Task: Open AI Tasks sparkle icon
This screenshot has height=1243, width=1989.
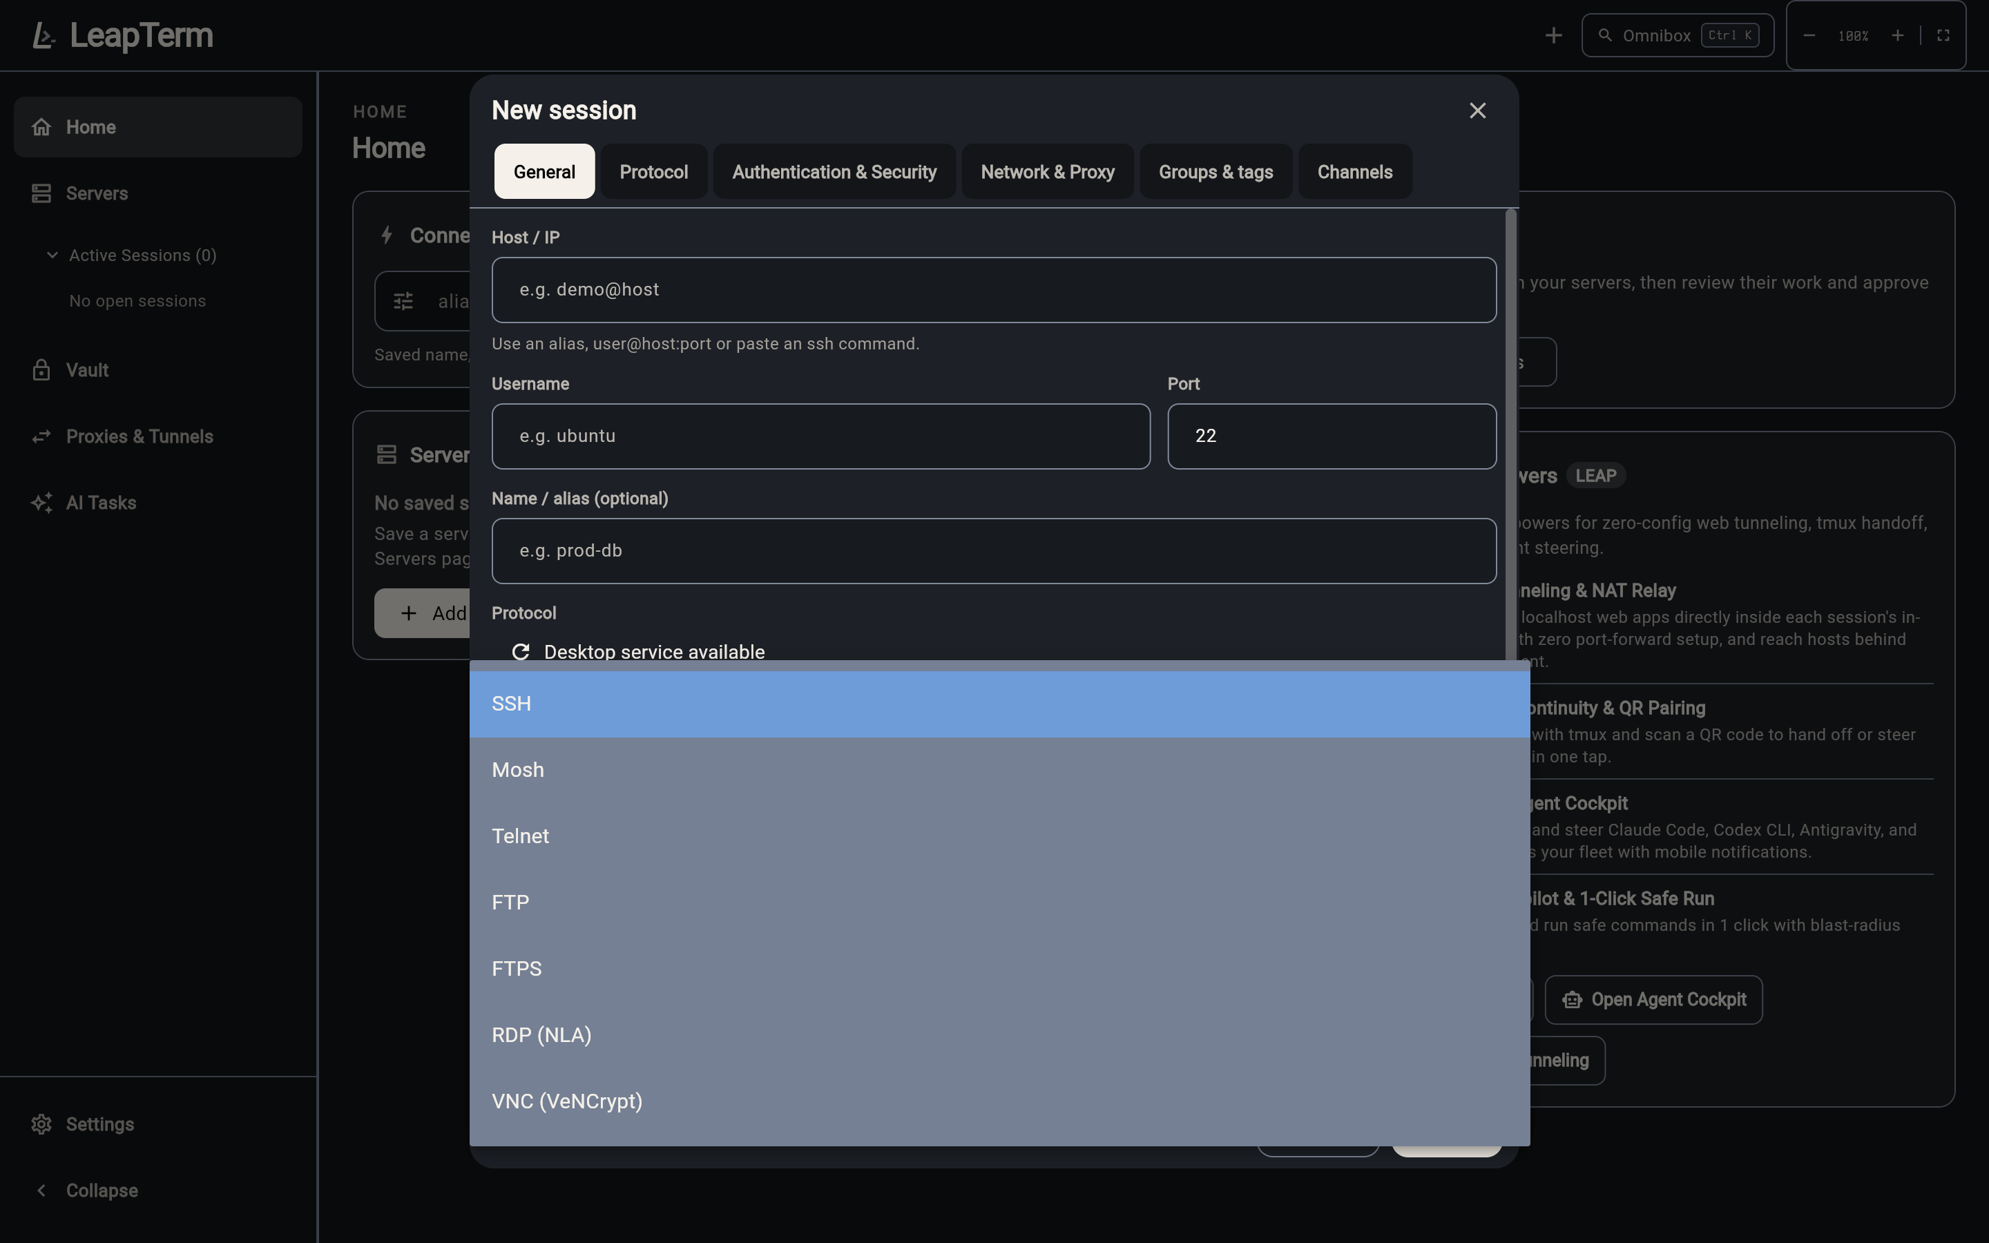Action: 41,503
